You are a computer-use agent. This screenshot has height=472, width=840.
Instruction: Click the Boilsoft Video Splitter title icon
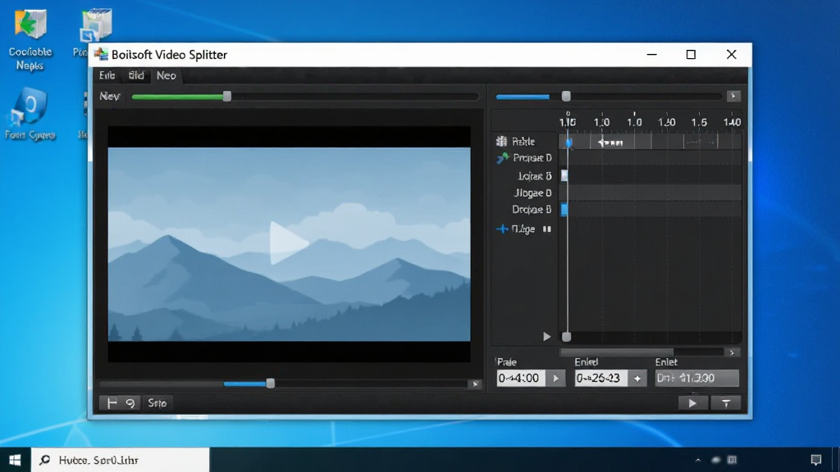tap(101, 54)
